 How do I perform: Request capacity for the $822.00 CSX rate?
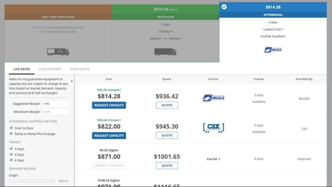[109, 136]
